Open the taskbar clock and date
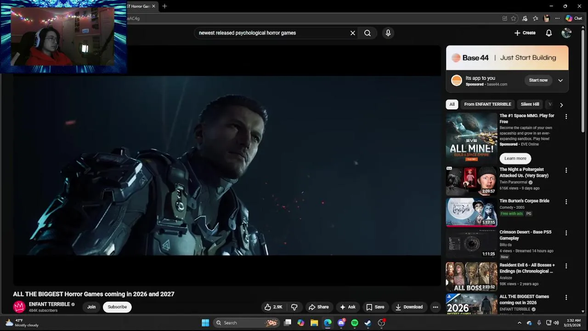 (x=573, y=323)
